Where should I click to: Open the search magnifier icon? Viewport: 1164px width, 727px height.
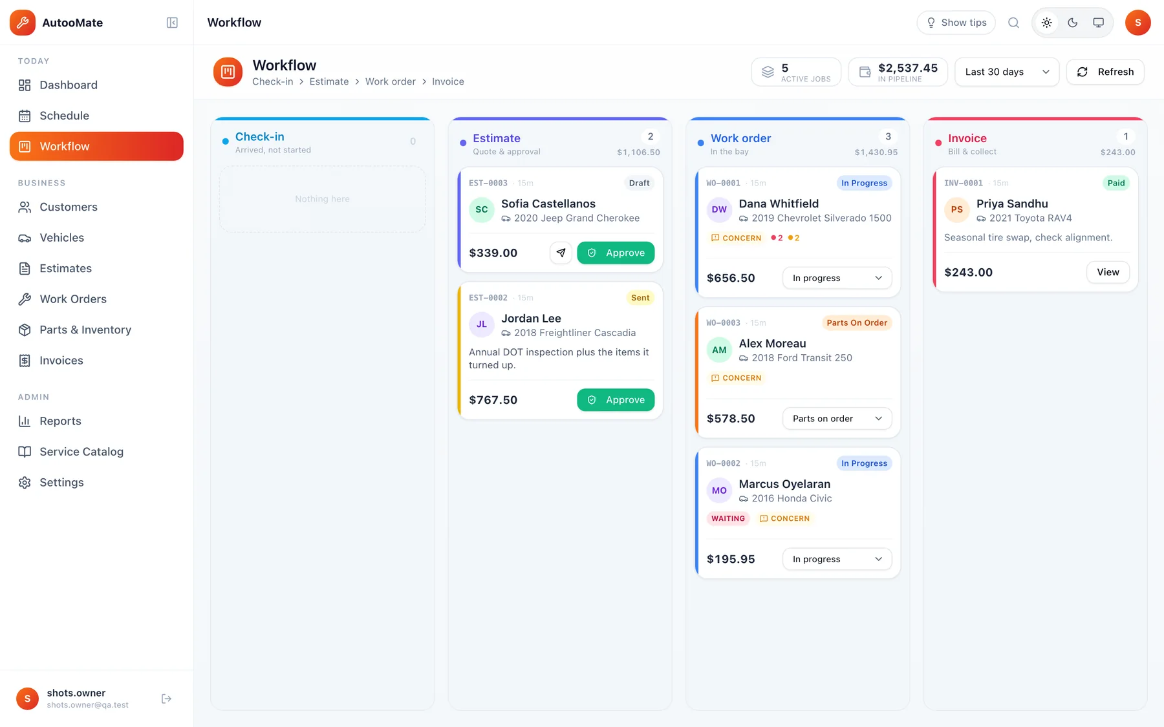tap(1013, 23)
